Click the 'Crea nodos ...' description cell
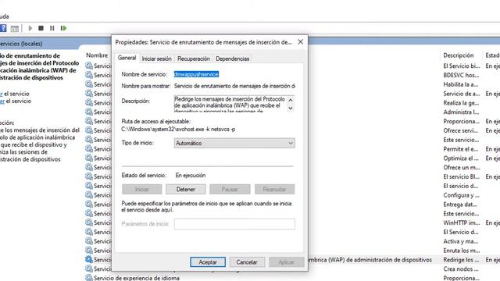The image size is (500, 281). (x=460, y=269)
